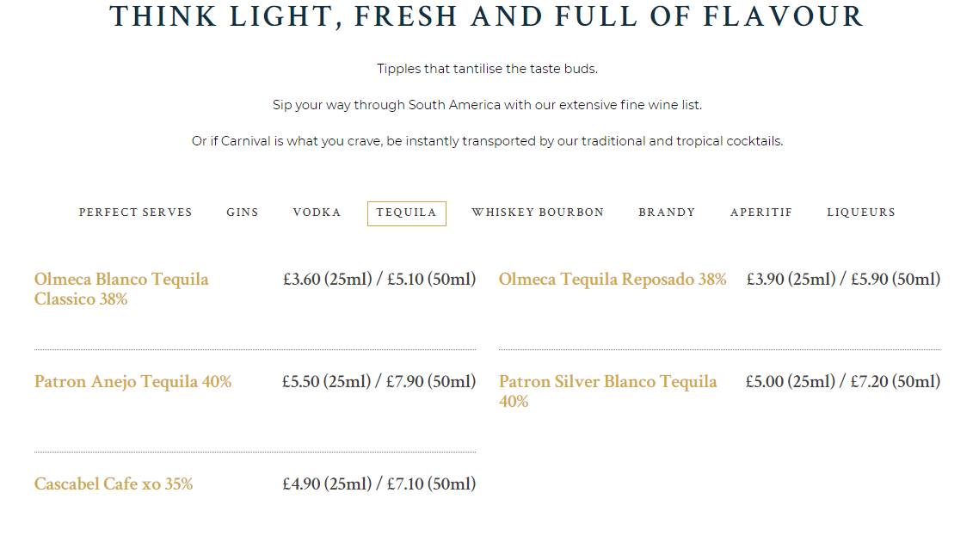Click the highlighted Tequila tab
Image resolution: width=979 pixels, height=536 pixels.
[x=406, y=213]
